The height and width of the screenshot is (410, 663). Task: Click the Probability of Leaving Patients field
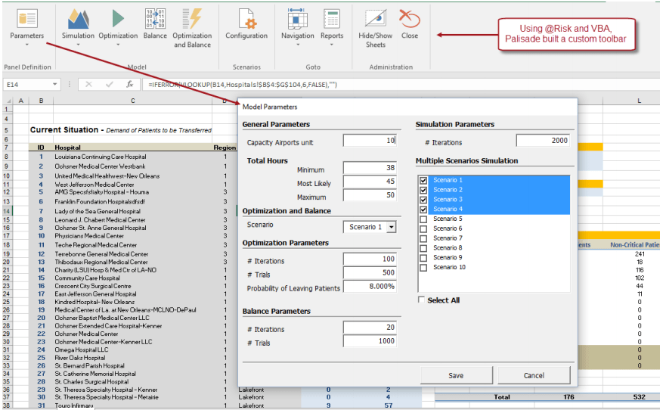coord(370,287)
